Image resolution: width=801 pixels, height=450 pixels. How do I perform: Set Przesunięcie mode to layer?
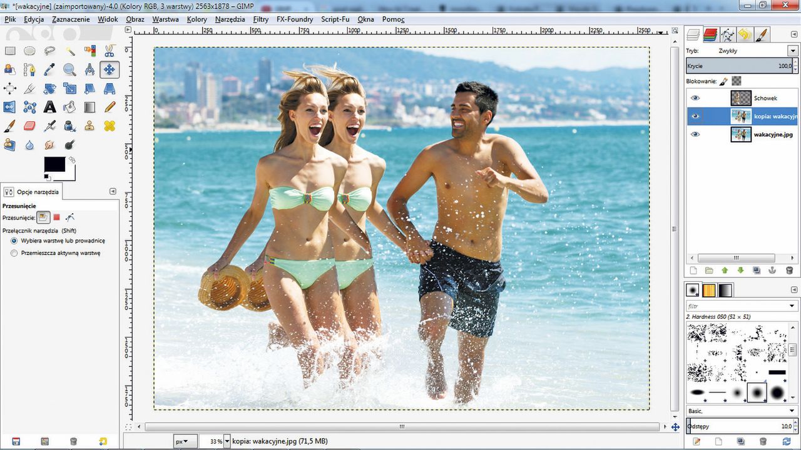point(43,217)
